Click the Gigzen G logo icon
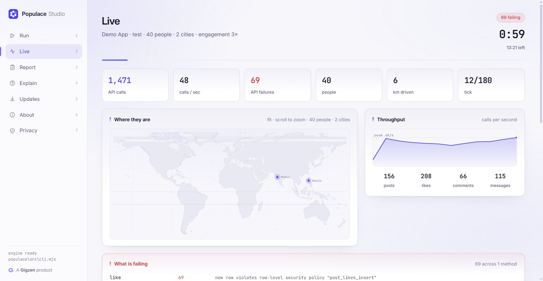The width and height of the screenshot is (543, 281). (x=11, y=270)
